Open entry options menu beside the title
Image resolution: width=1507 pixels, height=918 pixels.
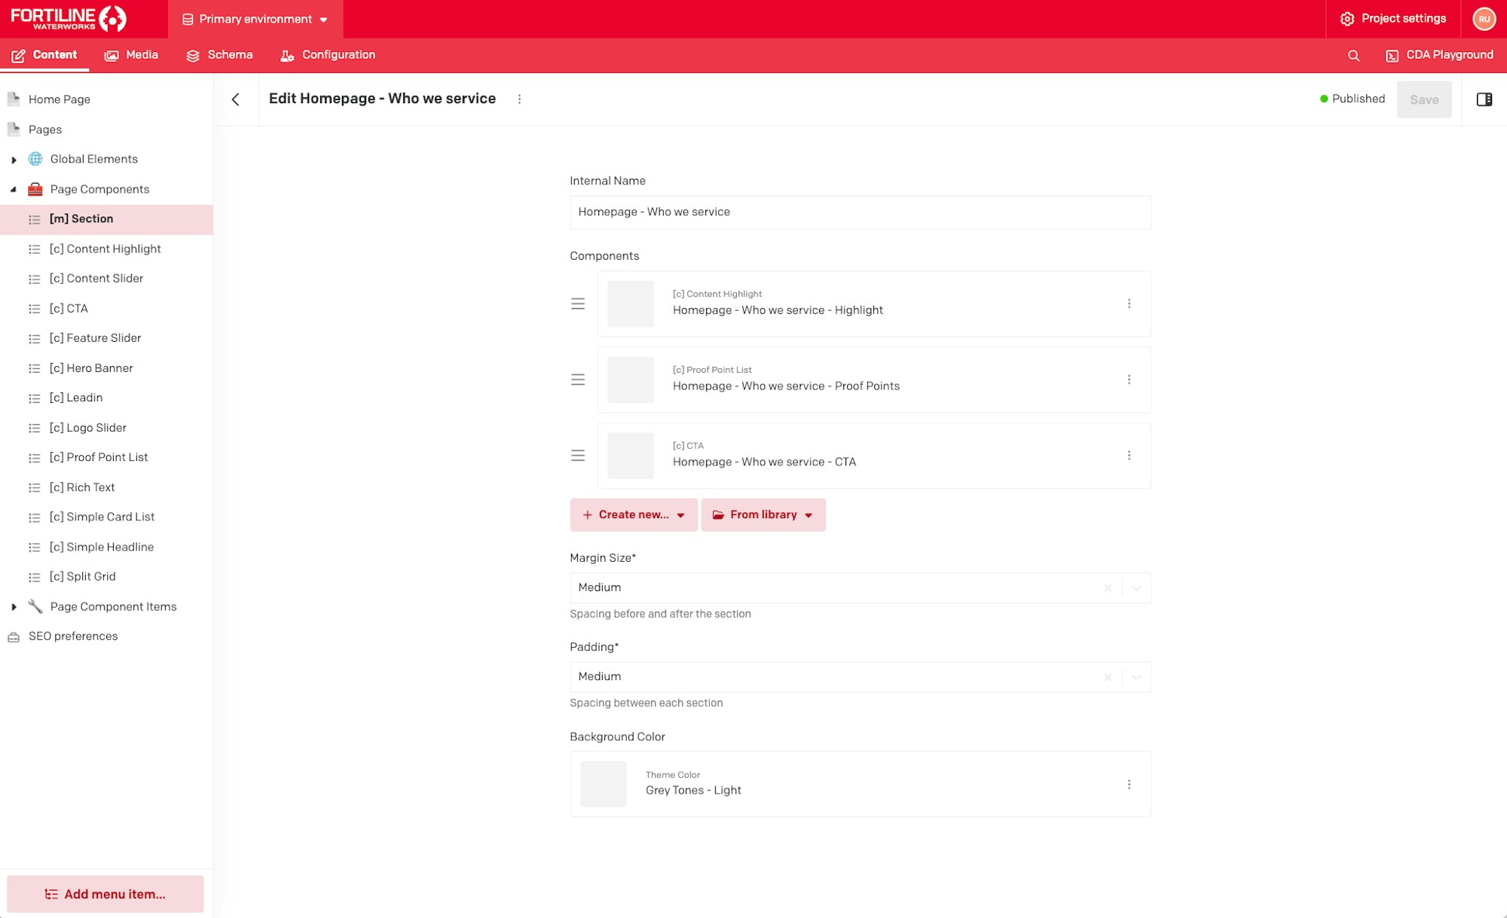pos(519,99)
